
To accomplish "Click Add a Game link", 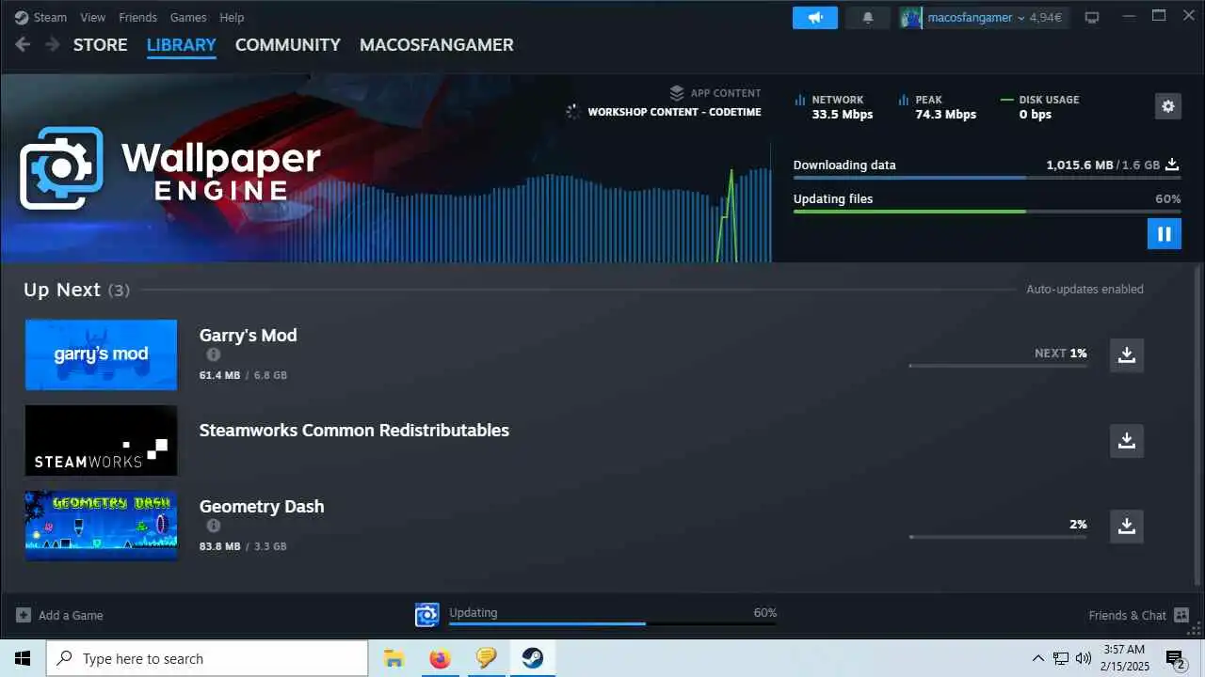I will point(71,615).
